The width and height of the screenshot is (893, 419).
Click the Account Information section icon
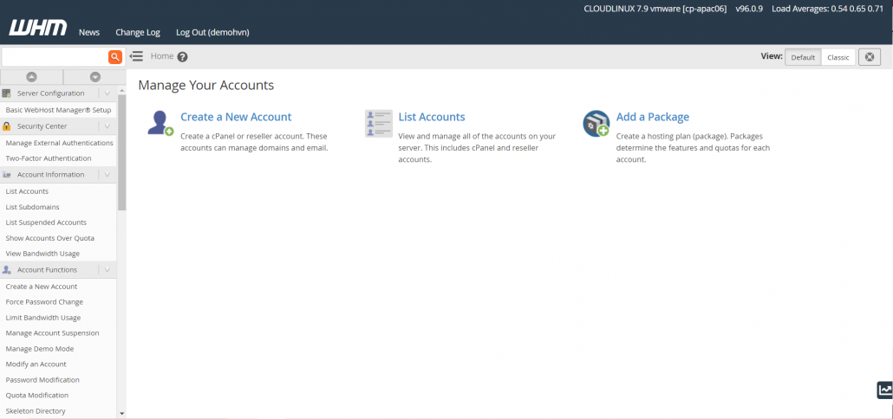[x=7, y=175]
